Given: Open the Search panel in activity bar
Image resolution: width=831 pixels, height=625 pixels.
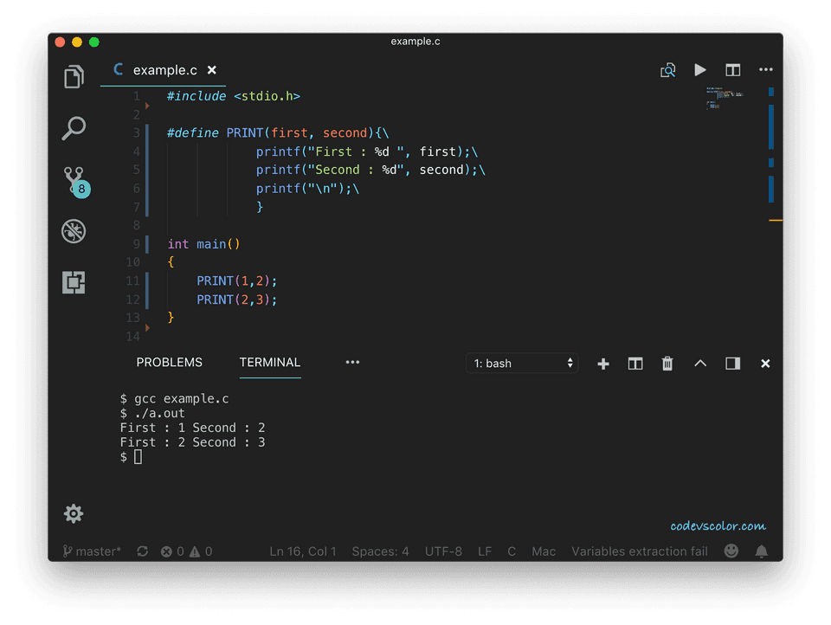Looking at the screenshot, I should pos(74,128).
